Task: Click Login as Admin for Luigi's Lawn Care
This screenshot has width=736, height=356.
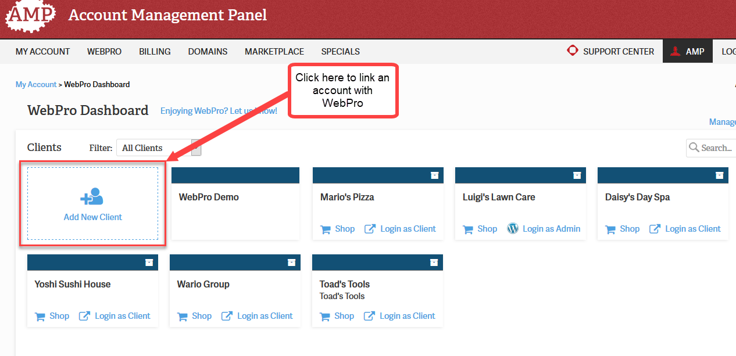Action: pos(551,229)
